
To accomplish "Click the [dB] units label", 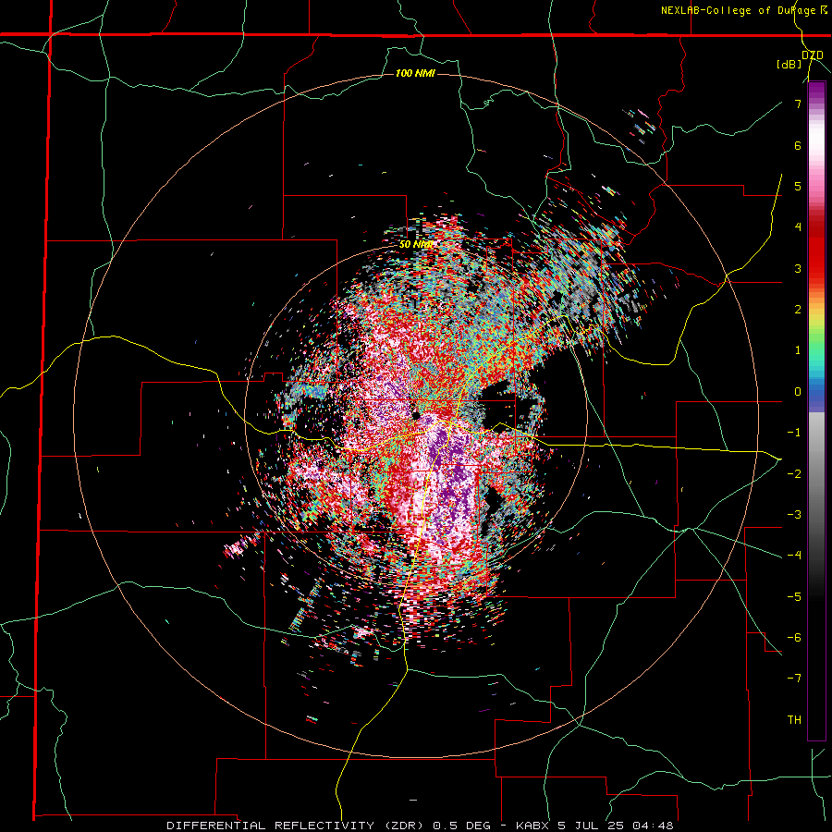I will 789,65.
